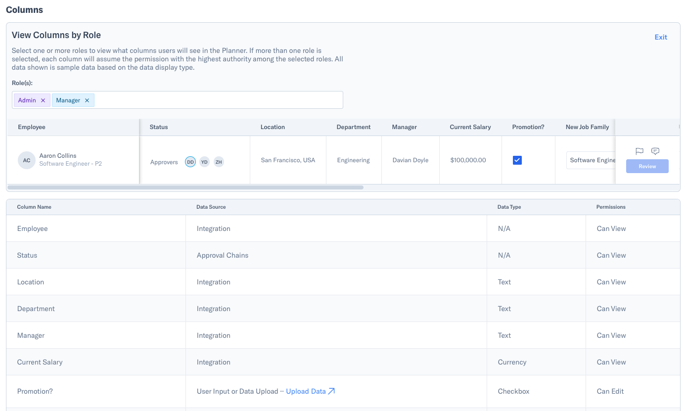Click approver avatar YD

204,162
